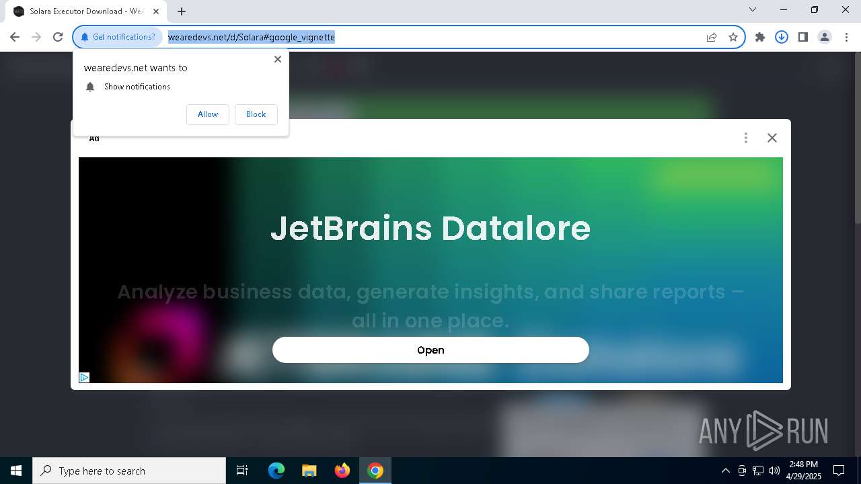Open Chrome downloads icon
The height and width of the screenshot is (484, 861).
[x=782, y=37]
